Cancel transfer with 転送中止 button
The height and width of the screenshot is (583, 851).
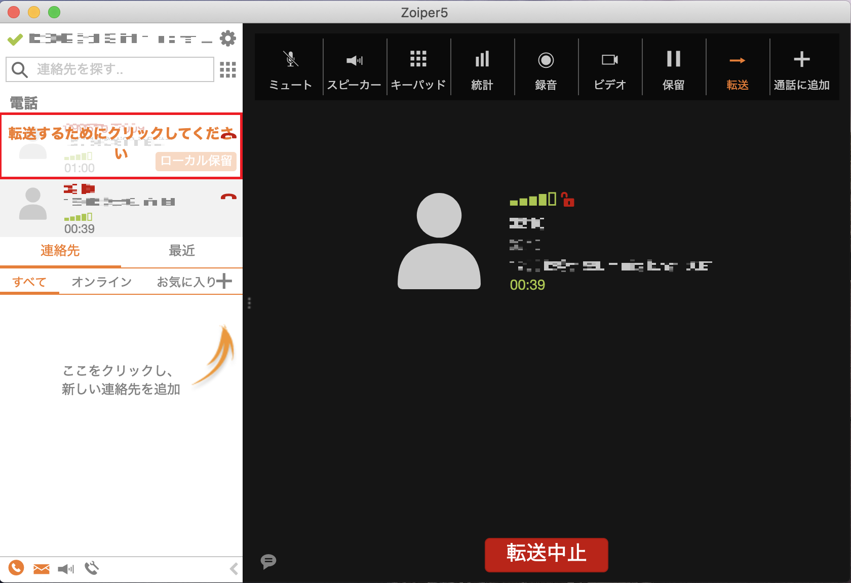tap(547, 555)
